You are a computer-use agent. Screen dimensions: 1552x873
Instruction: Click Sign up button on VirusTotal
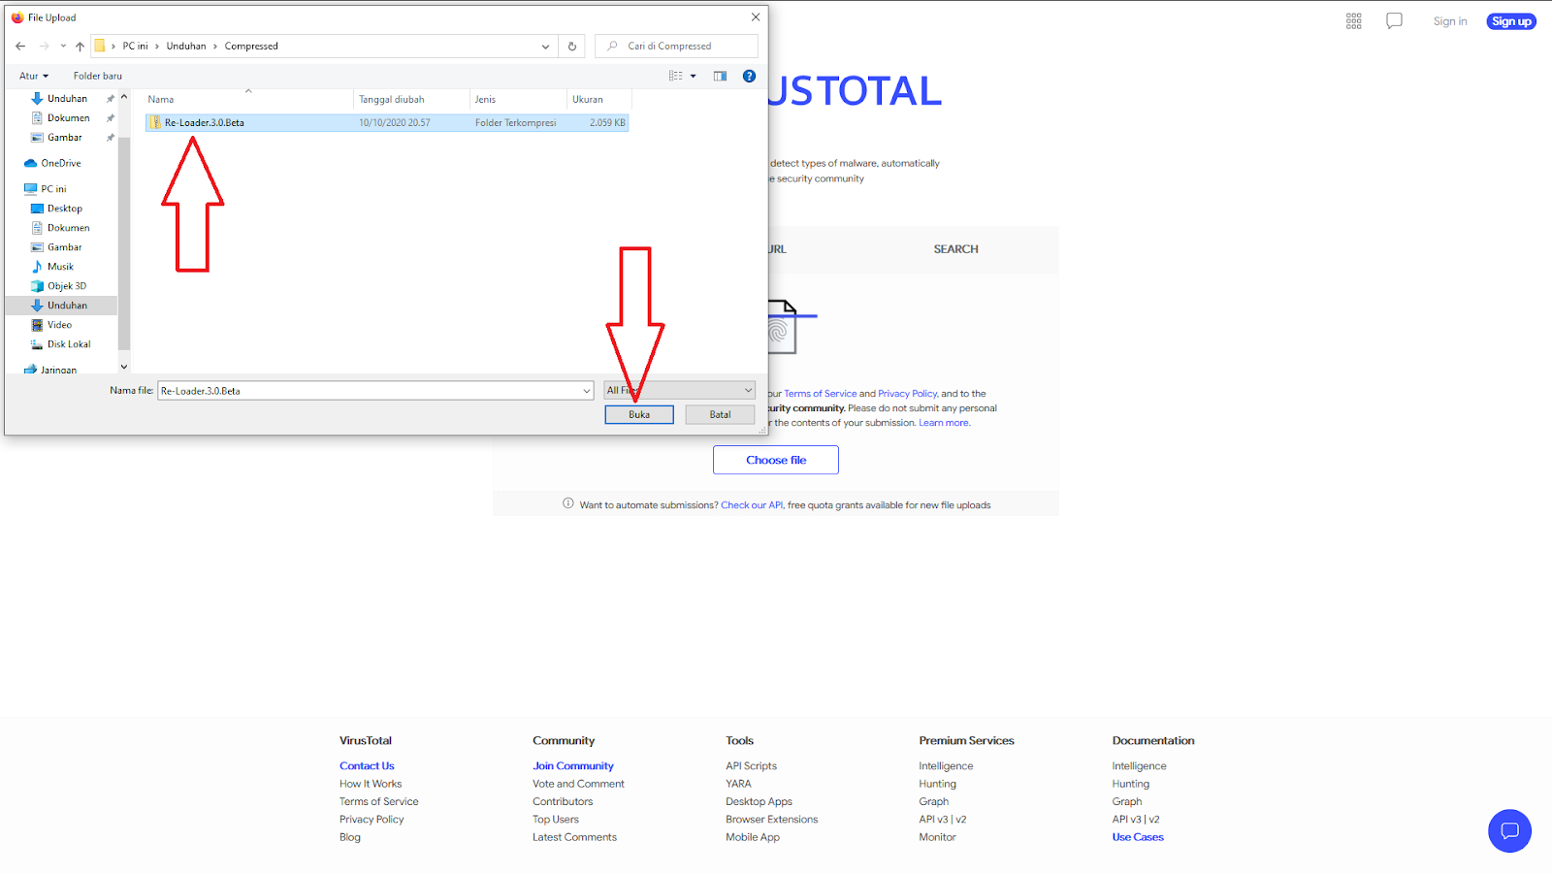1511,21
